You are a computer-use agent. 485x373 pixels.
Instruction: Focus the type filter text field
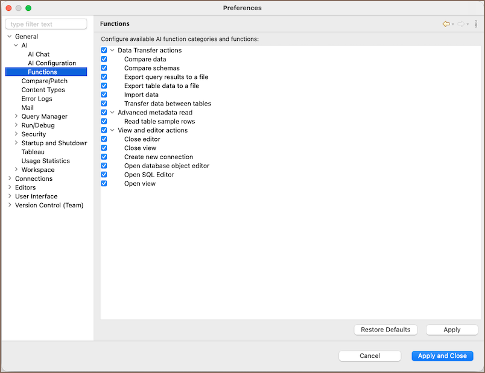coord(46,24)
